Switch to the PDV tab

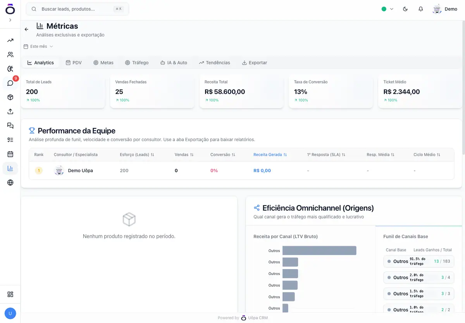(74, 62)
